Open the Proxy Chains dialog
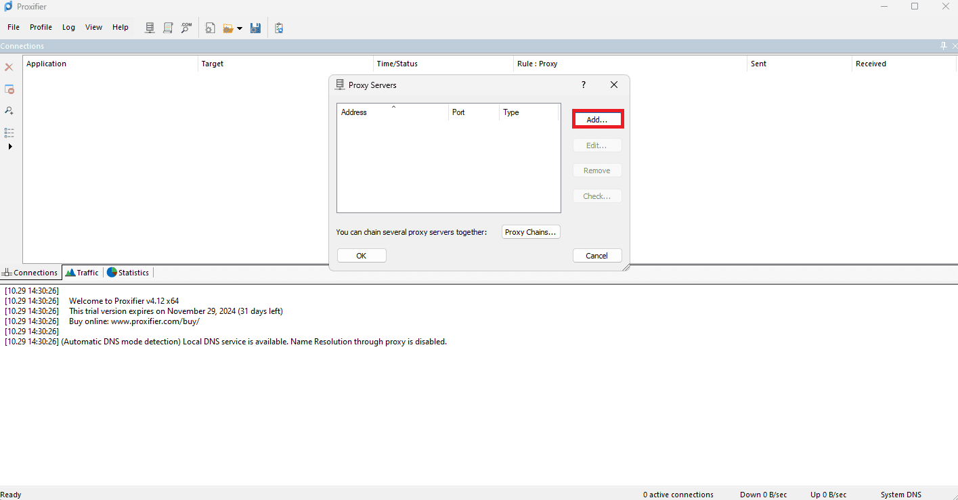 coord(530,231)
